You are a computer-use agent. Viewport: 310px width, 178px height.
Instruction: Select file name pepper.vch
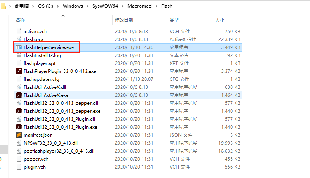[x=36, y=159]
